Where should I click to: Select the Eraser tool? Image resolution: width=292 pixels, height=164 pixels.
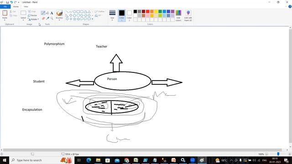pyautogui.click(x=43, y=18)
